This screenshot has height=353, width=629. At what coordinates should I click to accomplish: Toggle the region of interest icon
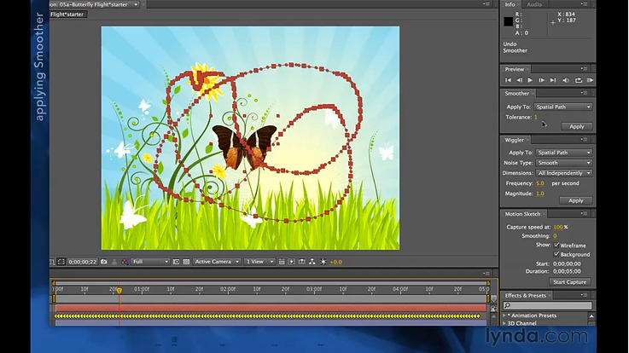tap(176, 262)
